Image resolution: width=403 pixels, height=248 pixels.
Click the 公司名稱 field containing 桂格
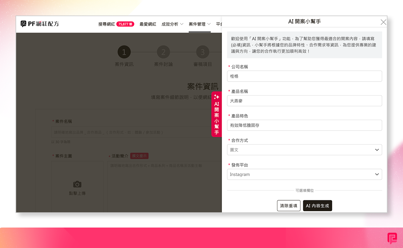point(304,76)
